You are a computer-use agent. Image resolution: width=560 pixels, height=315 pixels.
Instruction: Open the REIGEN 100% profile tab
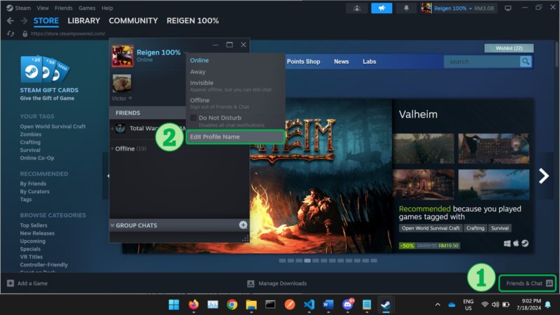[192, 21]
